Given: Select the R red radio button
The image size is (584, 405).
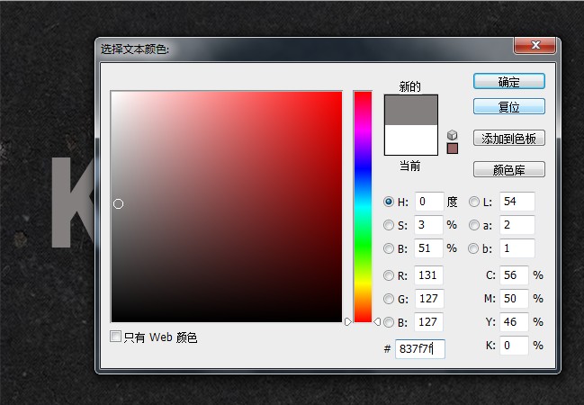Looking at the screenshot, I should (x=389, y=275).
